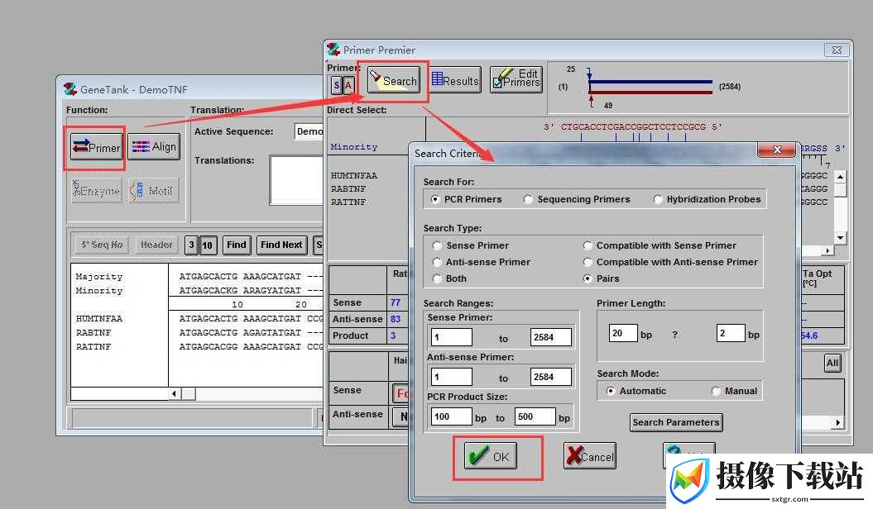Choose Both search type

click(x=450, y=278)
